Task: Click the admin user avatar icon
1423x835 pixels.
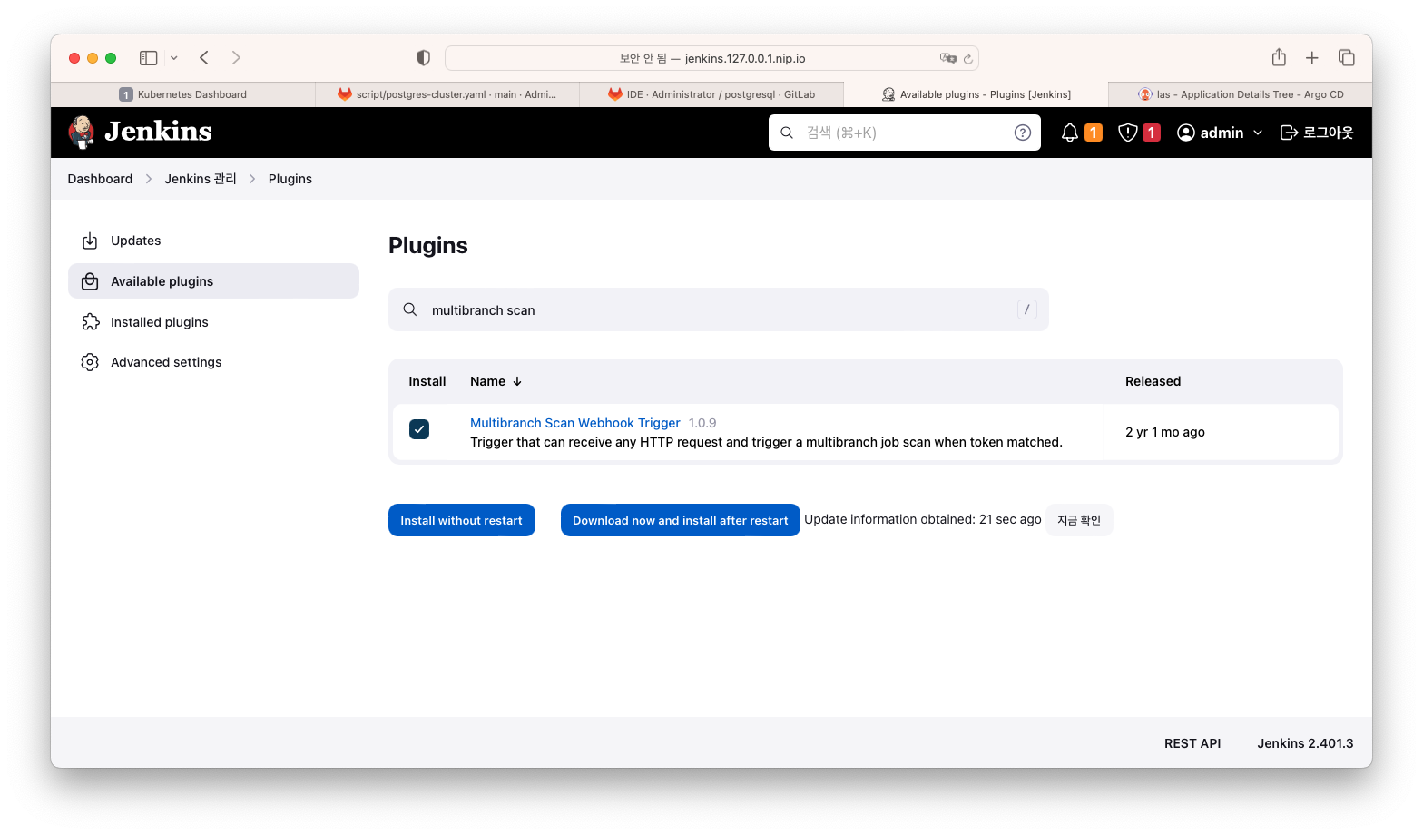Action: click(1185, 133)
